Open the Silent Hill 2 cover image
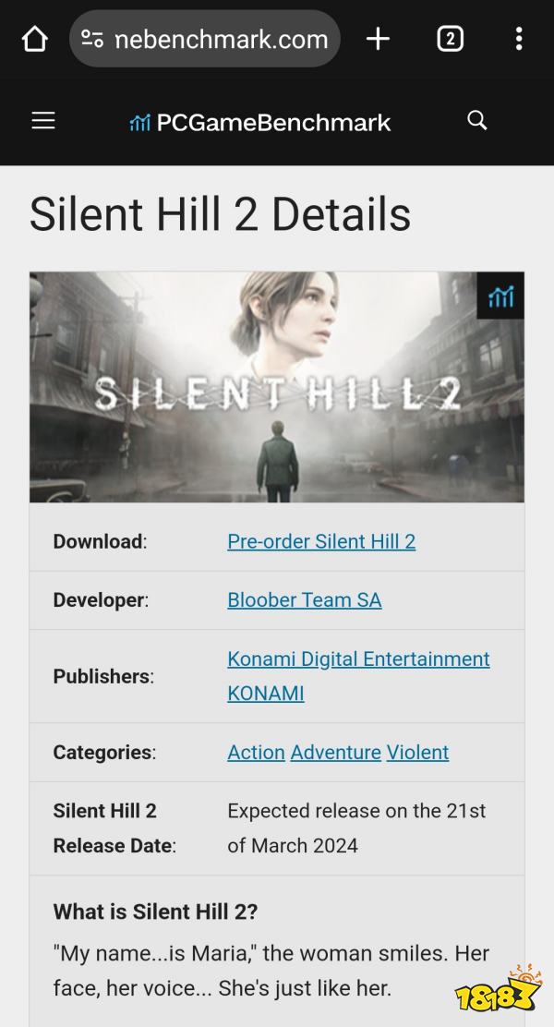 pyautogui.click(x=277, y=387)
